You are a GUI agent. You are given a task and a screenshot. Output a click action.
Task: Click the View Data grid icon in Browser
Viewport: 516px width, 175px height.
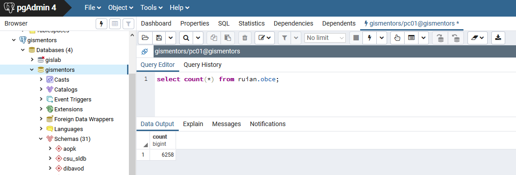tap(115, 24)
